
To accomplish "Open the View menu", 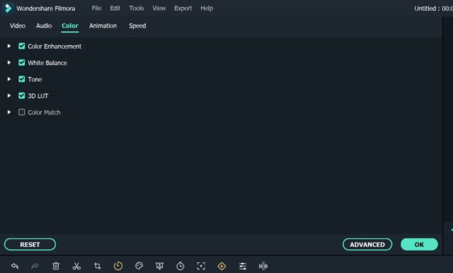I will click(159, 9).
